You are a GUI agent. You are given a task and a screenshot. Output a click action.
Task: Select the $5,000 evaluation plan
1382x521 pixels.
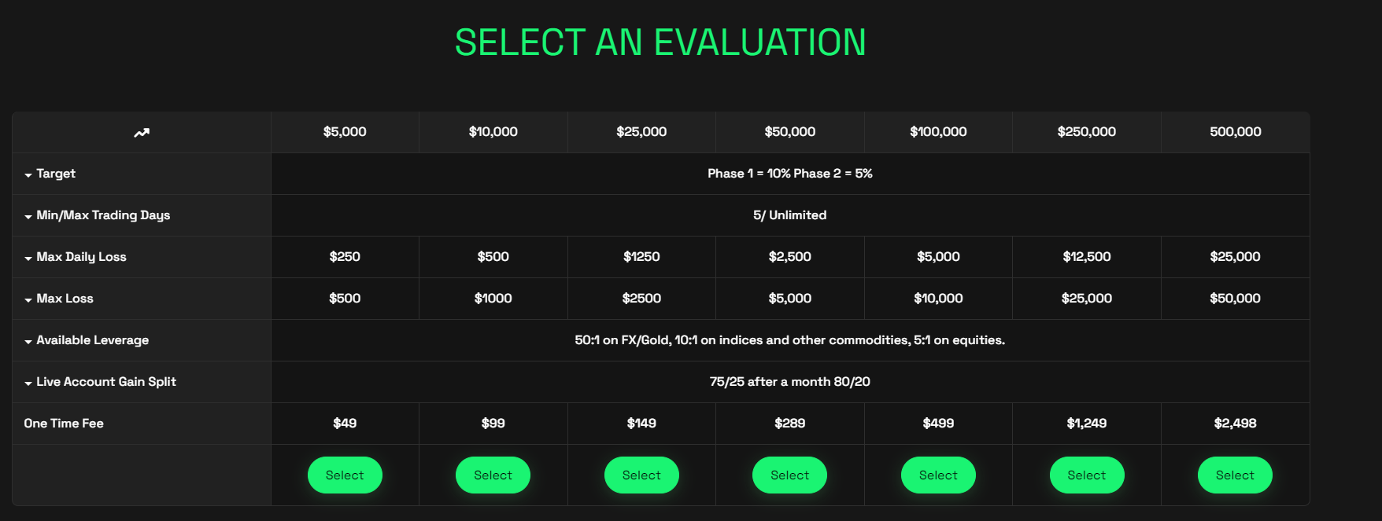[345, 475]
